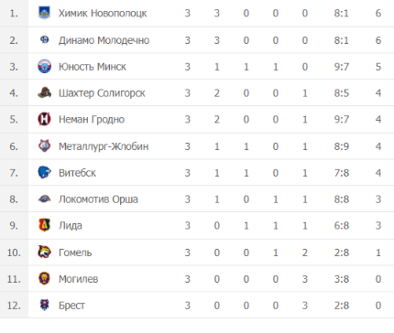Viewport: 394px width, 333px height.
Task: Open the Химик Новополоцк team link
Action: [103, 14]
